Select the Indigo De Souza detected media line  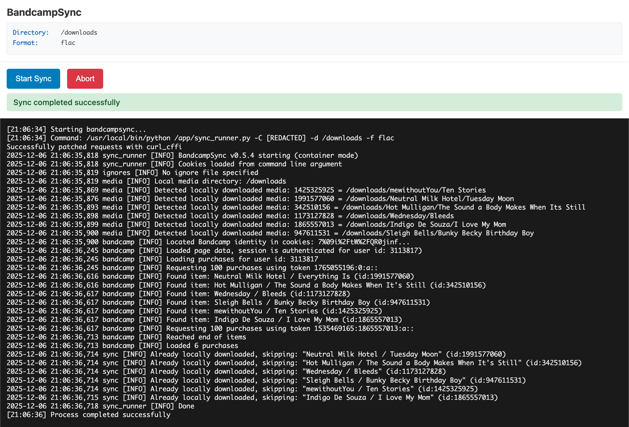click(x=255, y=224)
